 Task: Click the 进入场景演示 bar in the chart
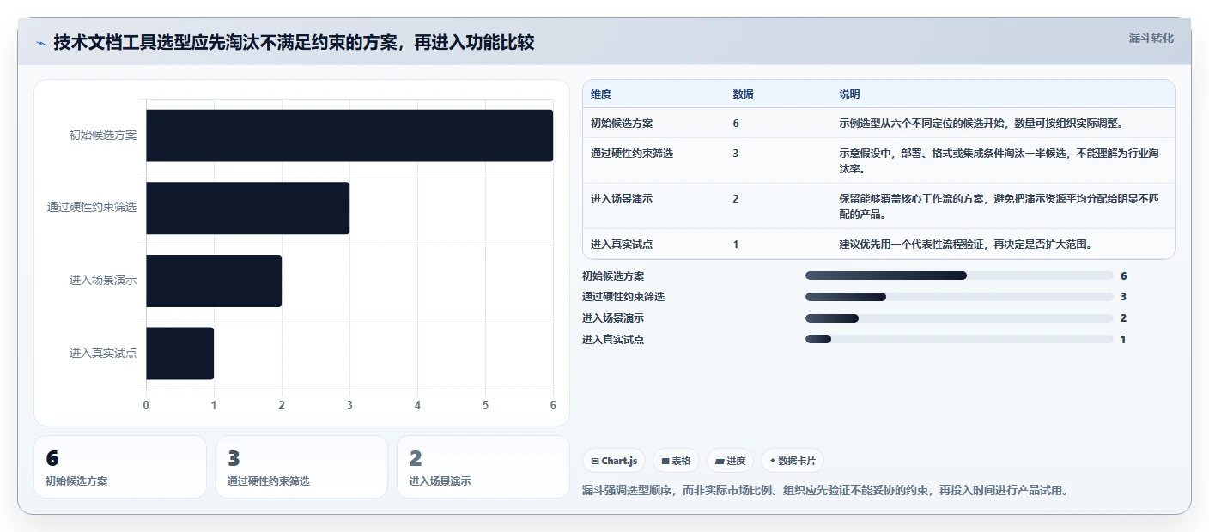(x=214, y=281)
